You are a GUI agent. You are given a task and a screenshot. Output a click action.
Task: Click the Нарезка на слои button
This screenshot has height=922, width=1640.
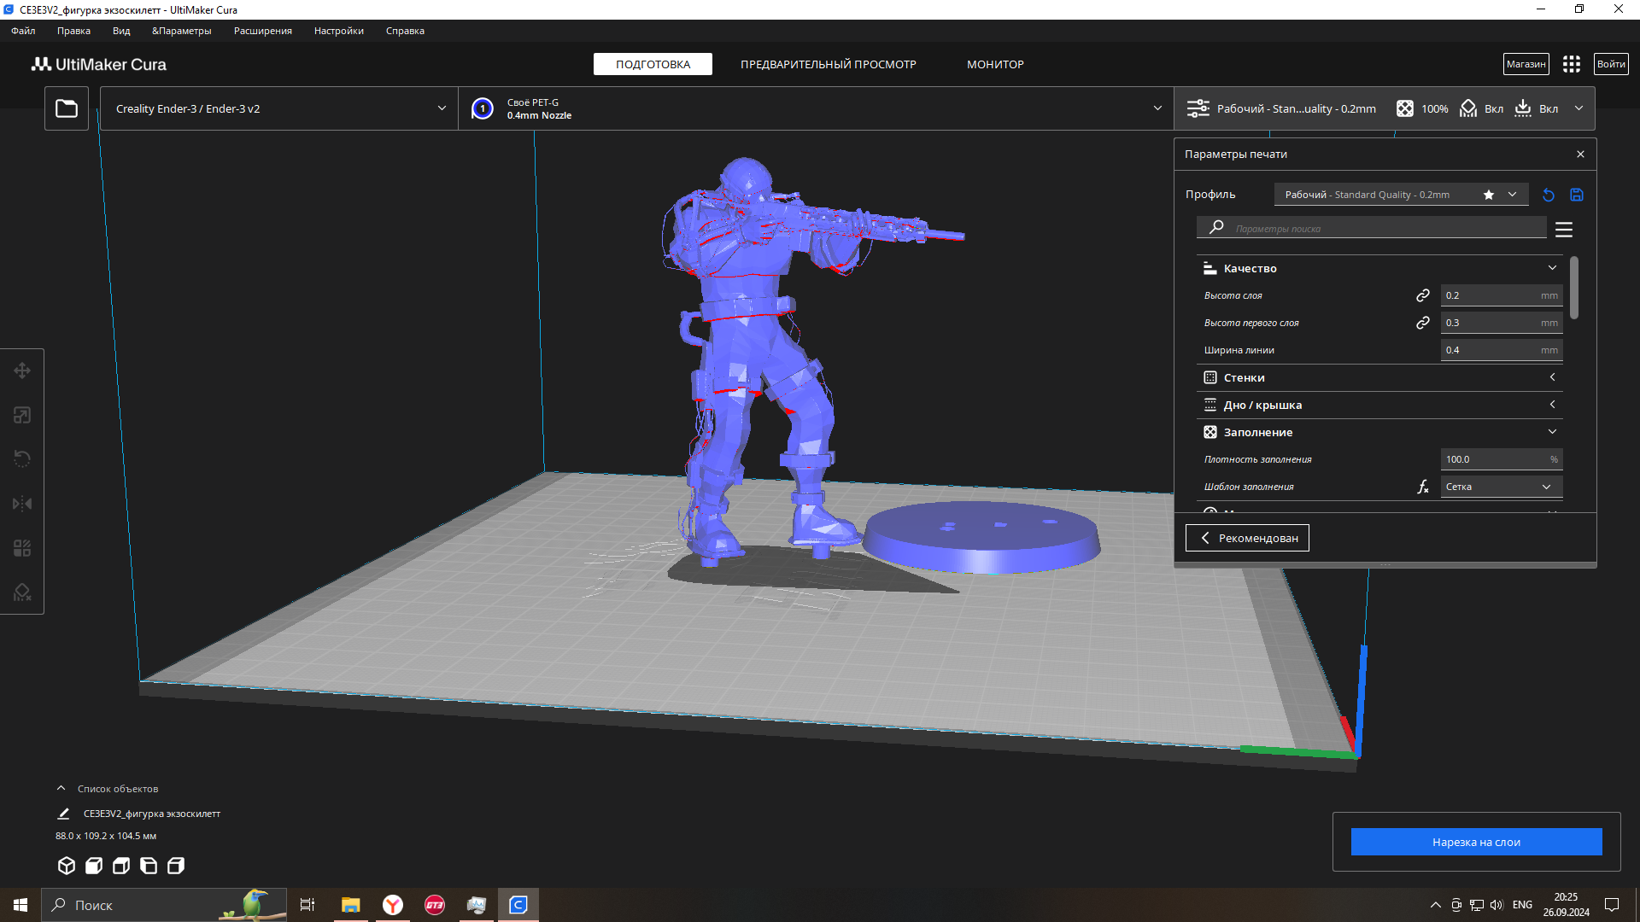tap(1476, 842)
